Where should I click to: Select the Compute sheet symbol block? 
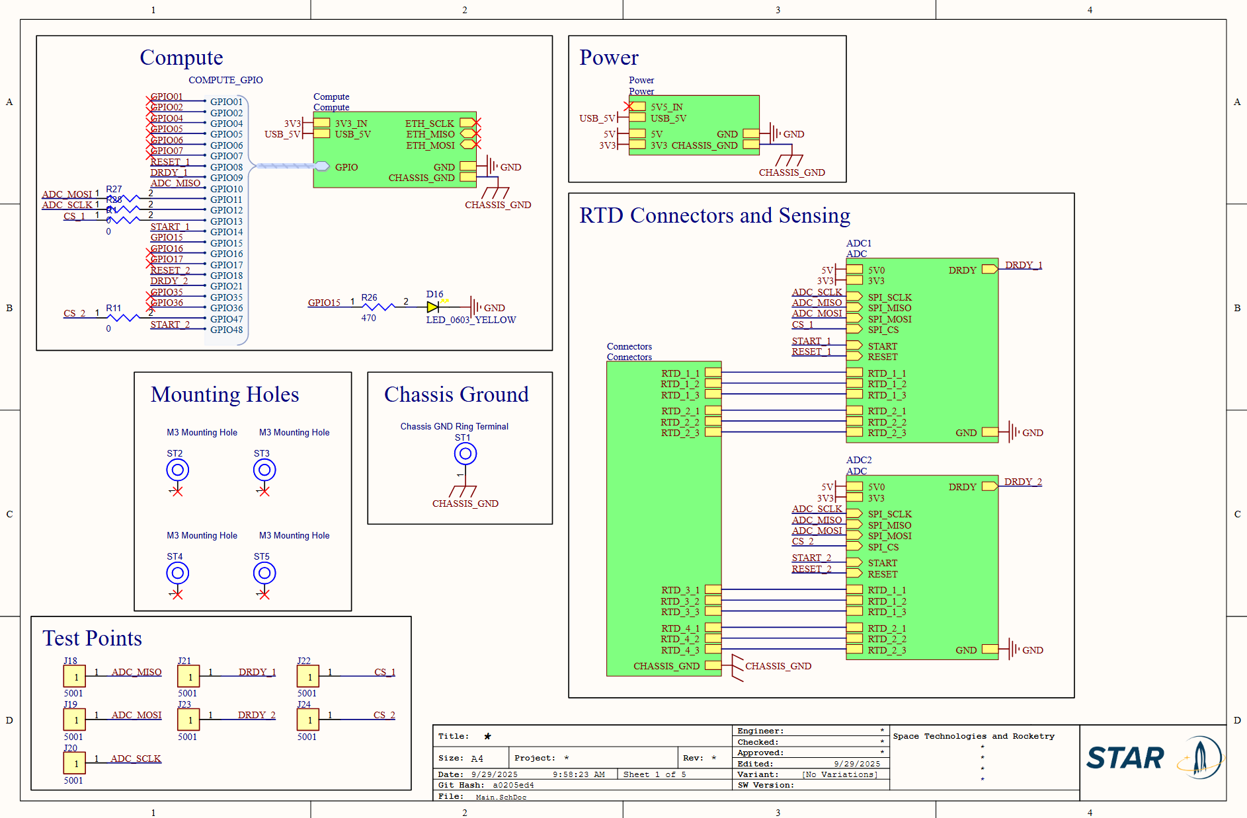394,150
